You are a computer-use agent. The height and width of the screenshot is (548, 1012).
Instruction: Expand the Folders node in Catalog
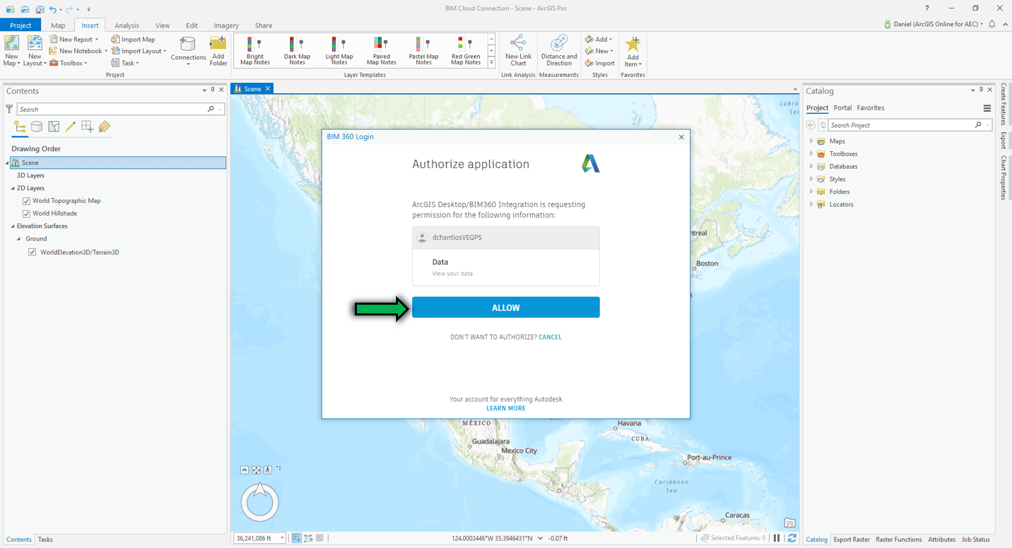(x=812, y=192)
